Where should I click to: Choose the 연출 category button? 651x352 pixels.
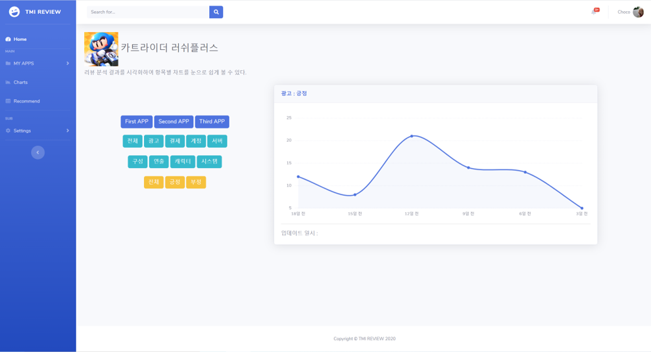click(158, 162)
